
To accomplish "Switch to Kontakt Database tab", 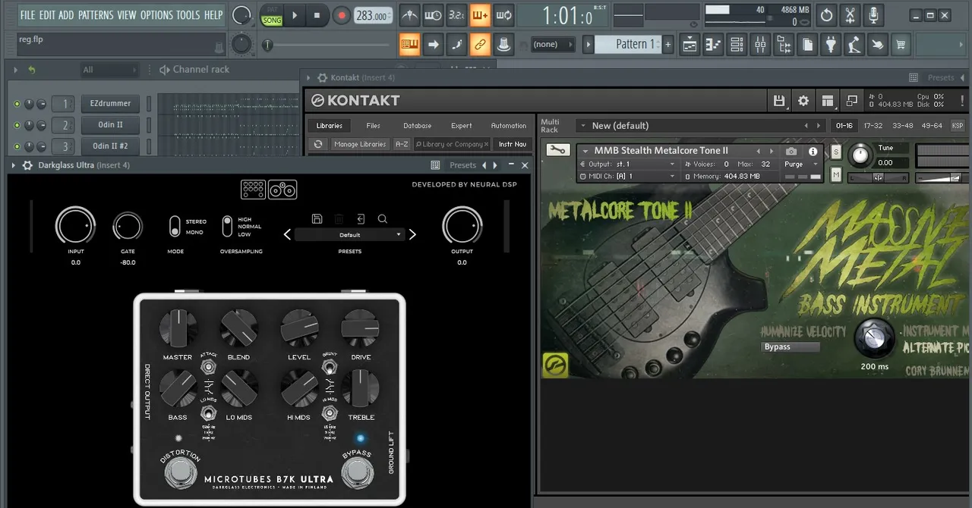I will click(417, 126).
